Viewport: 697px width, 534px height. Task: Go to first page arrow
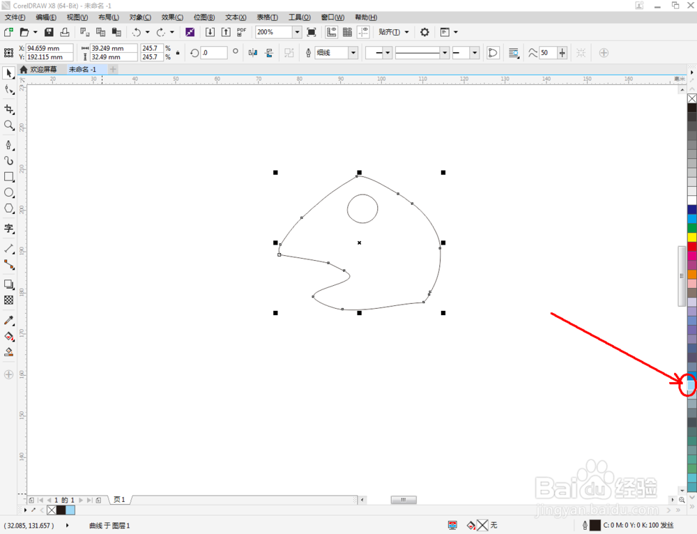[40, 501]
